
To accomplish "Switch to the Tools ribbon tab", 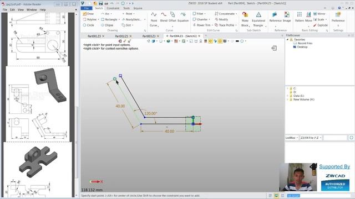I will coord(126,8).
